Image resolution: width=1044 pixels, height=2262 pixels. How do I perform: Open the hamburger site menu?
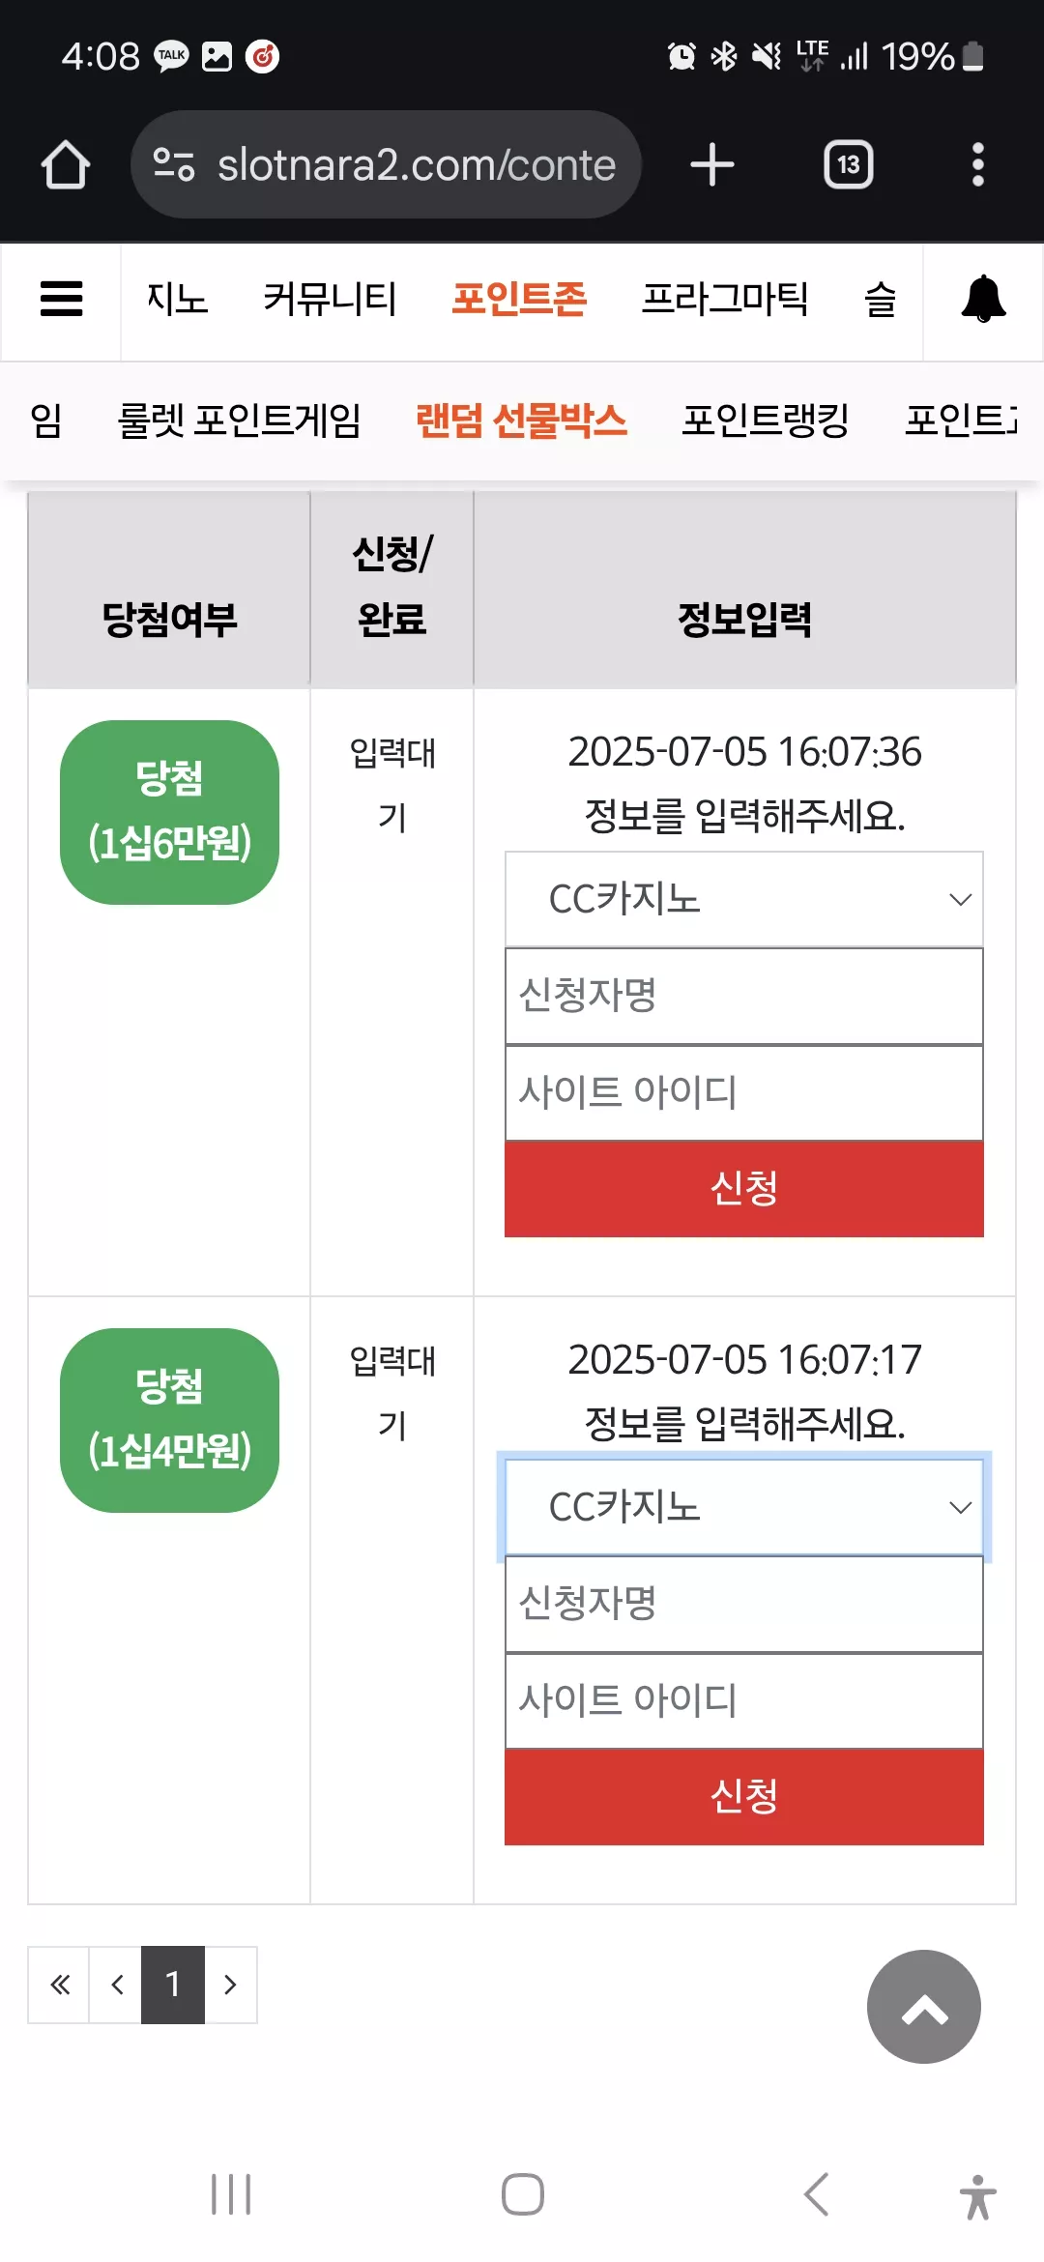61,299
